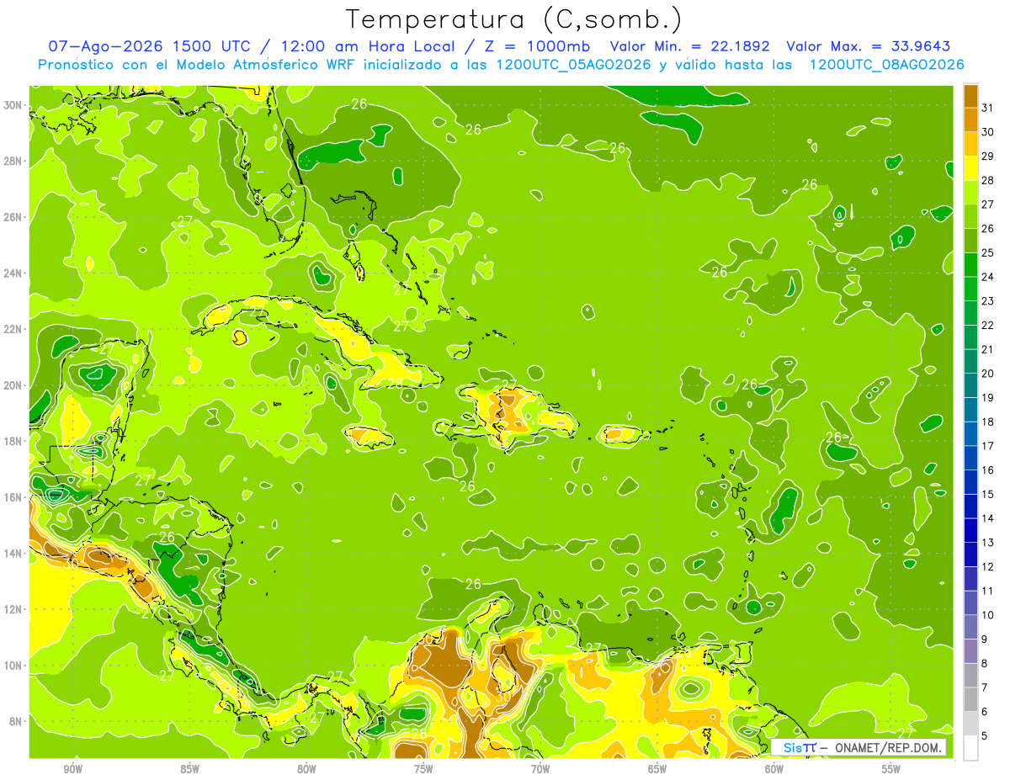Select the gold swatch between 29 and 30

click(x=970, y=144)
